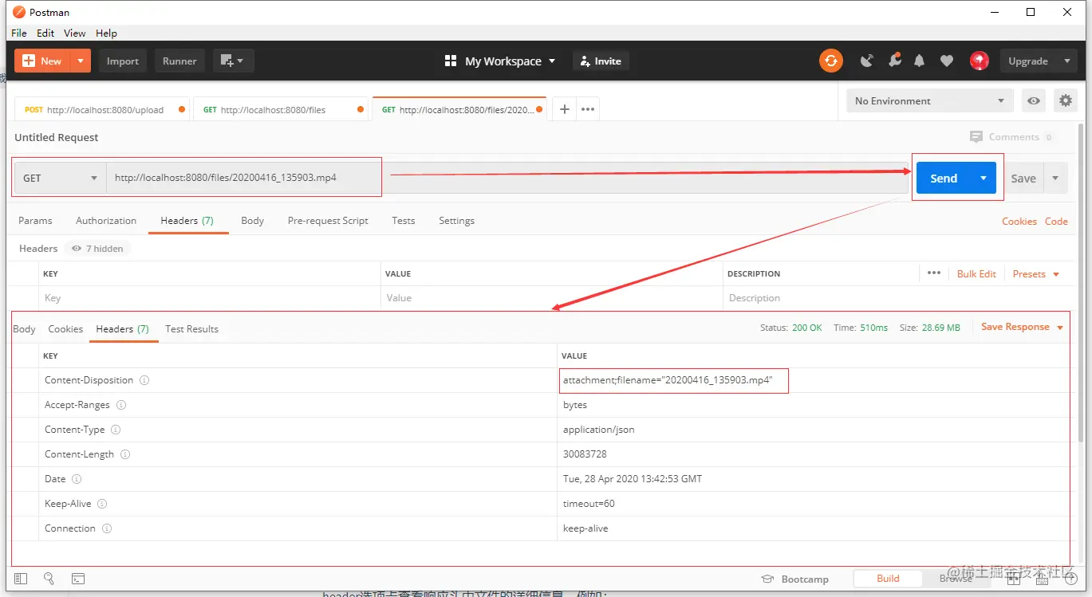Click the request URL field
The width and height of the screenshot is (1092, 597).
[x=507, y=178]
